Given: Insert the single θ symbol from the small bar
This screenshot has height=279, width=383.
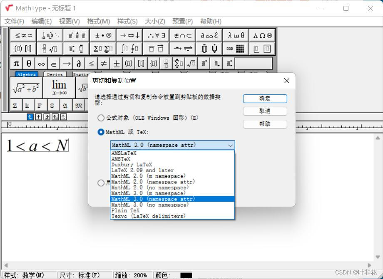Looking at the screenshot, I should [x=29, y=64].
